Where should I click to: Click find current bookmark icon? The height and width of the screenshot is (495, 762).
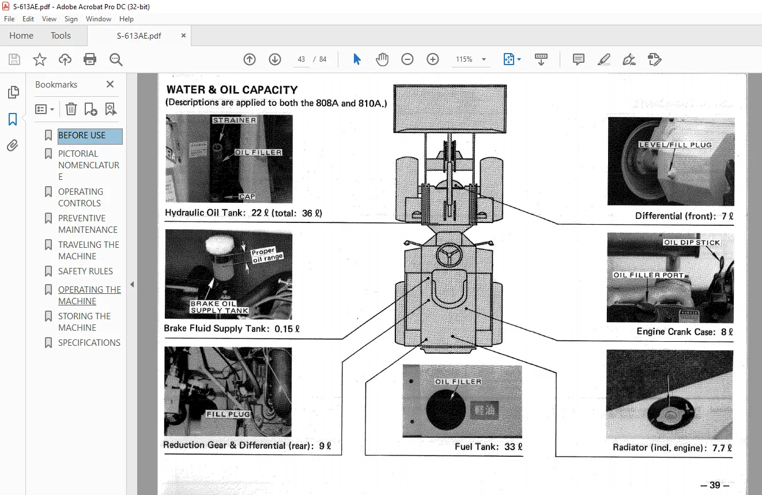tap(111, 109)
